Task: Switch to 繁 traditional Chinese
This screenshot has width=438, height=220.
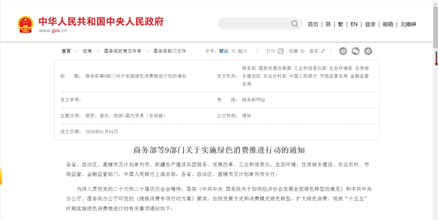Action: pyautogui.click(x=341, y=24)
